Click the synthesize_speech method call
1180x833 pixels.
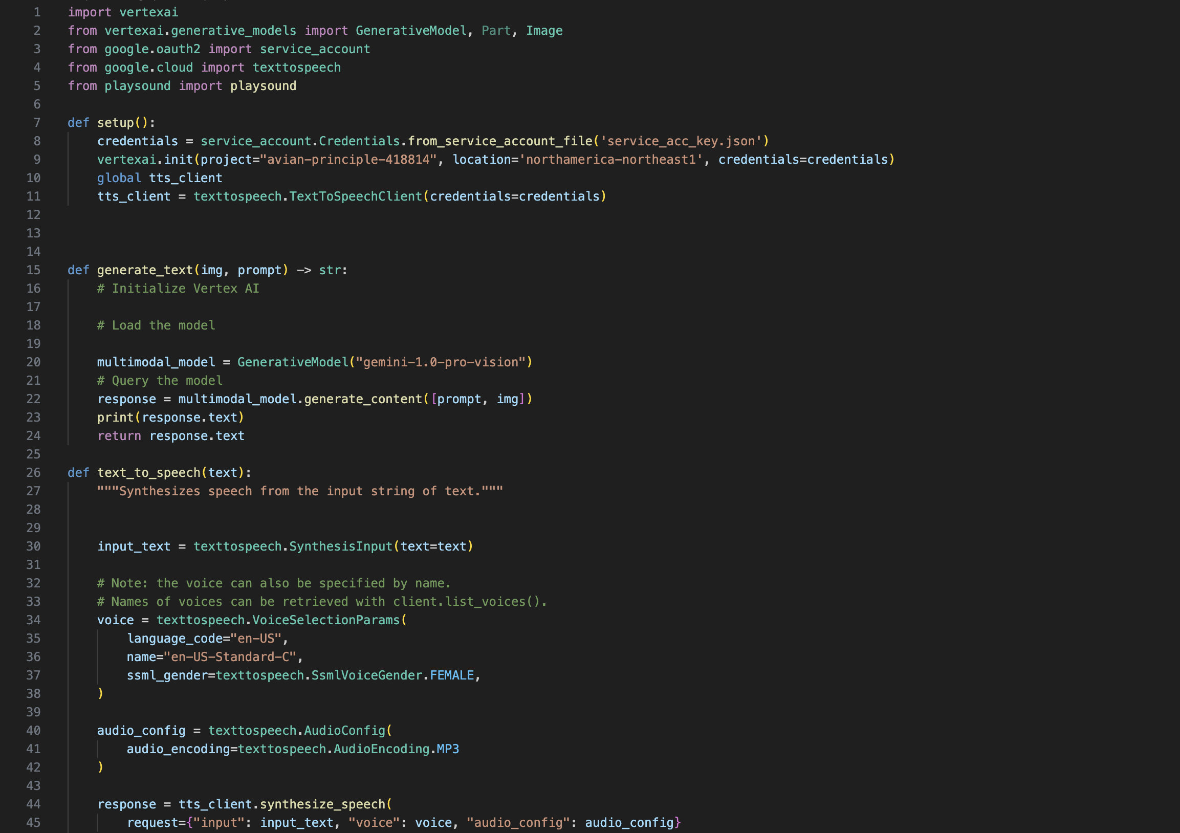(x=322, y=804)
